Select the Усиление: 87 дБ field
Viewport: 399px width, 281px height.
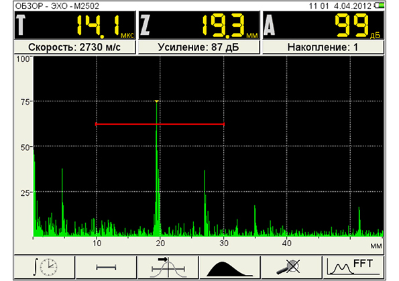click(198, 47)
